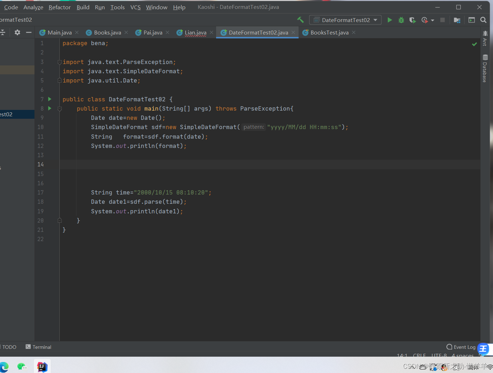Open Search Everywhere with the magnifier icon
The height and width of the screenshot is (373, 493).
(x=483, y=20)
